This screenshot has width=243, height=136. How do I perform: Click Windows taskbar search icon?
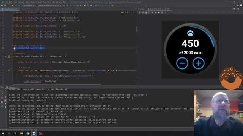(9, 133)
